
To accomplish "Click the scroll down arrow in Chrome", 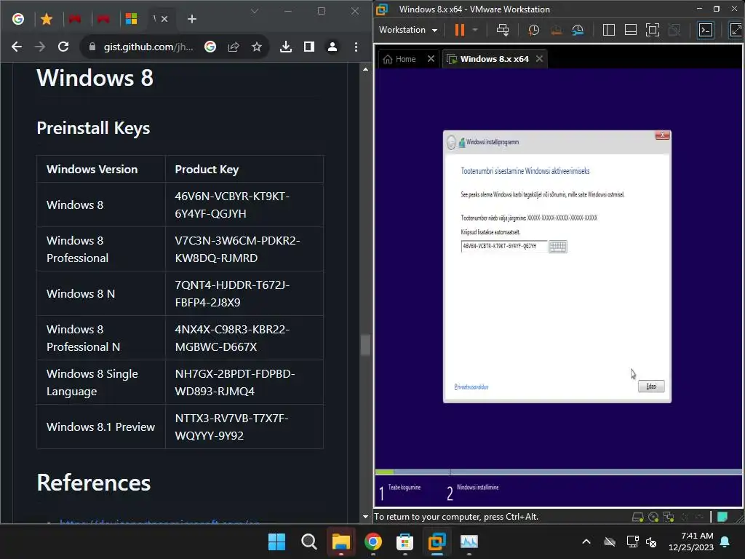I will point(365,517).
